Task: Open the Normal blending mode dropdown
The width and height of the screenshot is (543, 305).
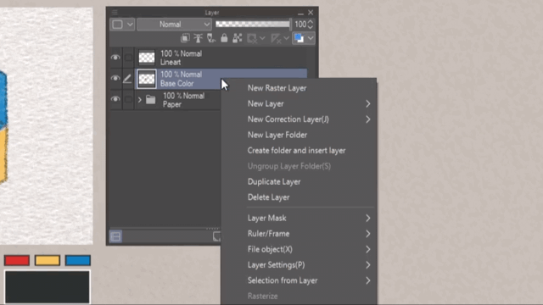Action: click(x=174, y=25)
